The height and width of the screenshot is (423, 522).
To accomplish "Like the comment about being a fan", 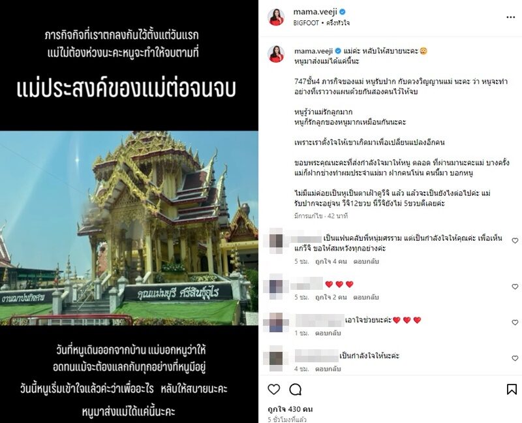I will pyautogui.click(x=515, y=240).
